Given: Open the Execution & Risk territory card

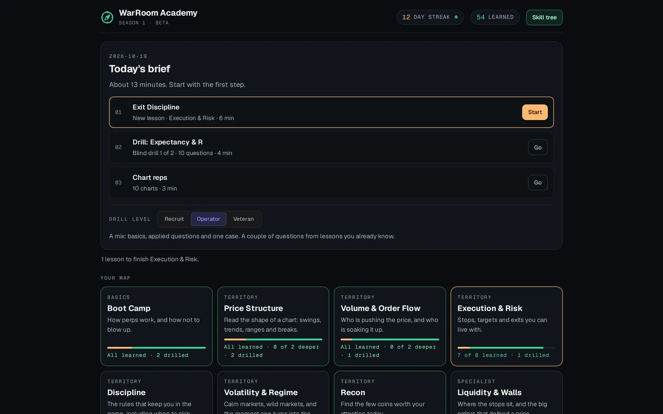Looking at the screenshot, I should pyautogui.click(x=506, y=326).
